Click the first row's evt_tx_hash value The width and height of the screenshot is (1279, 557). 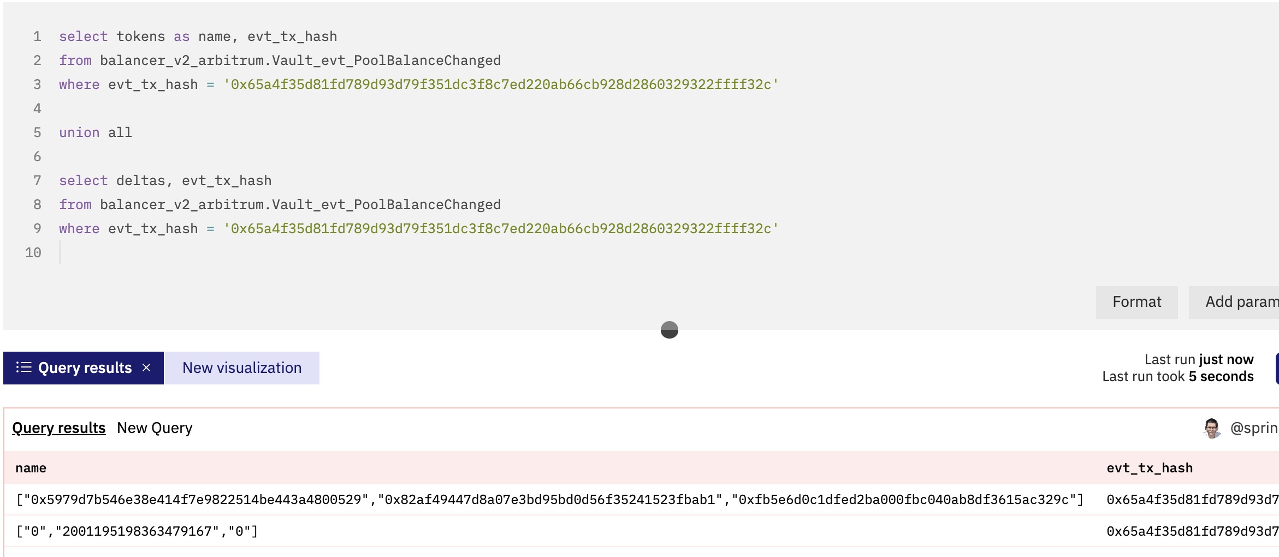[x=1192, y=500]
